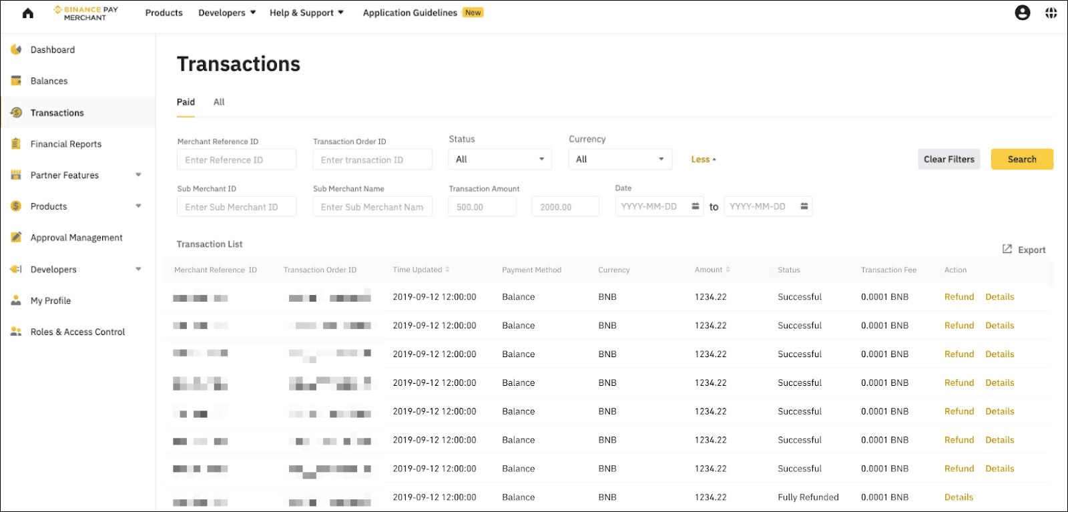1068x512 pixels.
Task: Collapse filters with the Less toggle
Action: (x=704, y=160)
